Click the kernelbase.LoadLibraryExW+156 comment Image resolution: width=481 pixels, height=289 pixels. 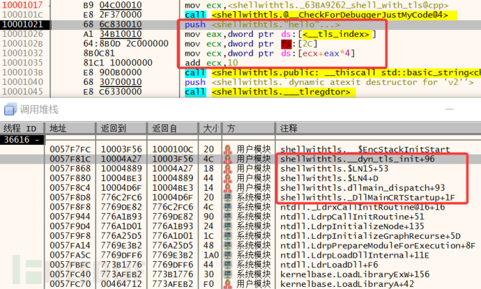tap(355, 274)
